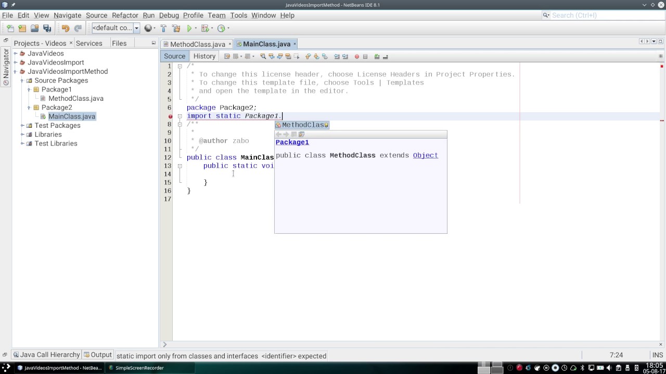
Task: Click the green Run Project icon
Action: click(x=189, y=28)
